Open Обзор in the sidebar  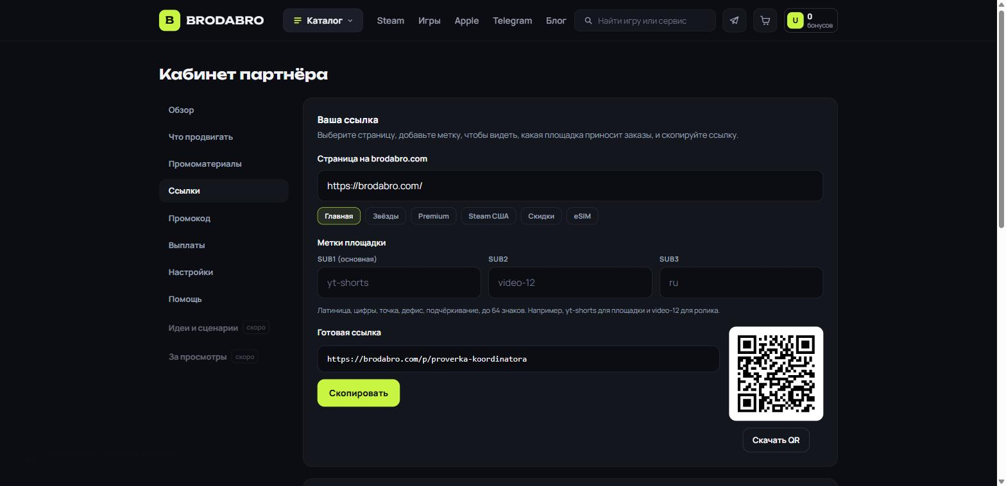(224, 110)
